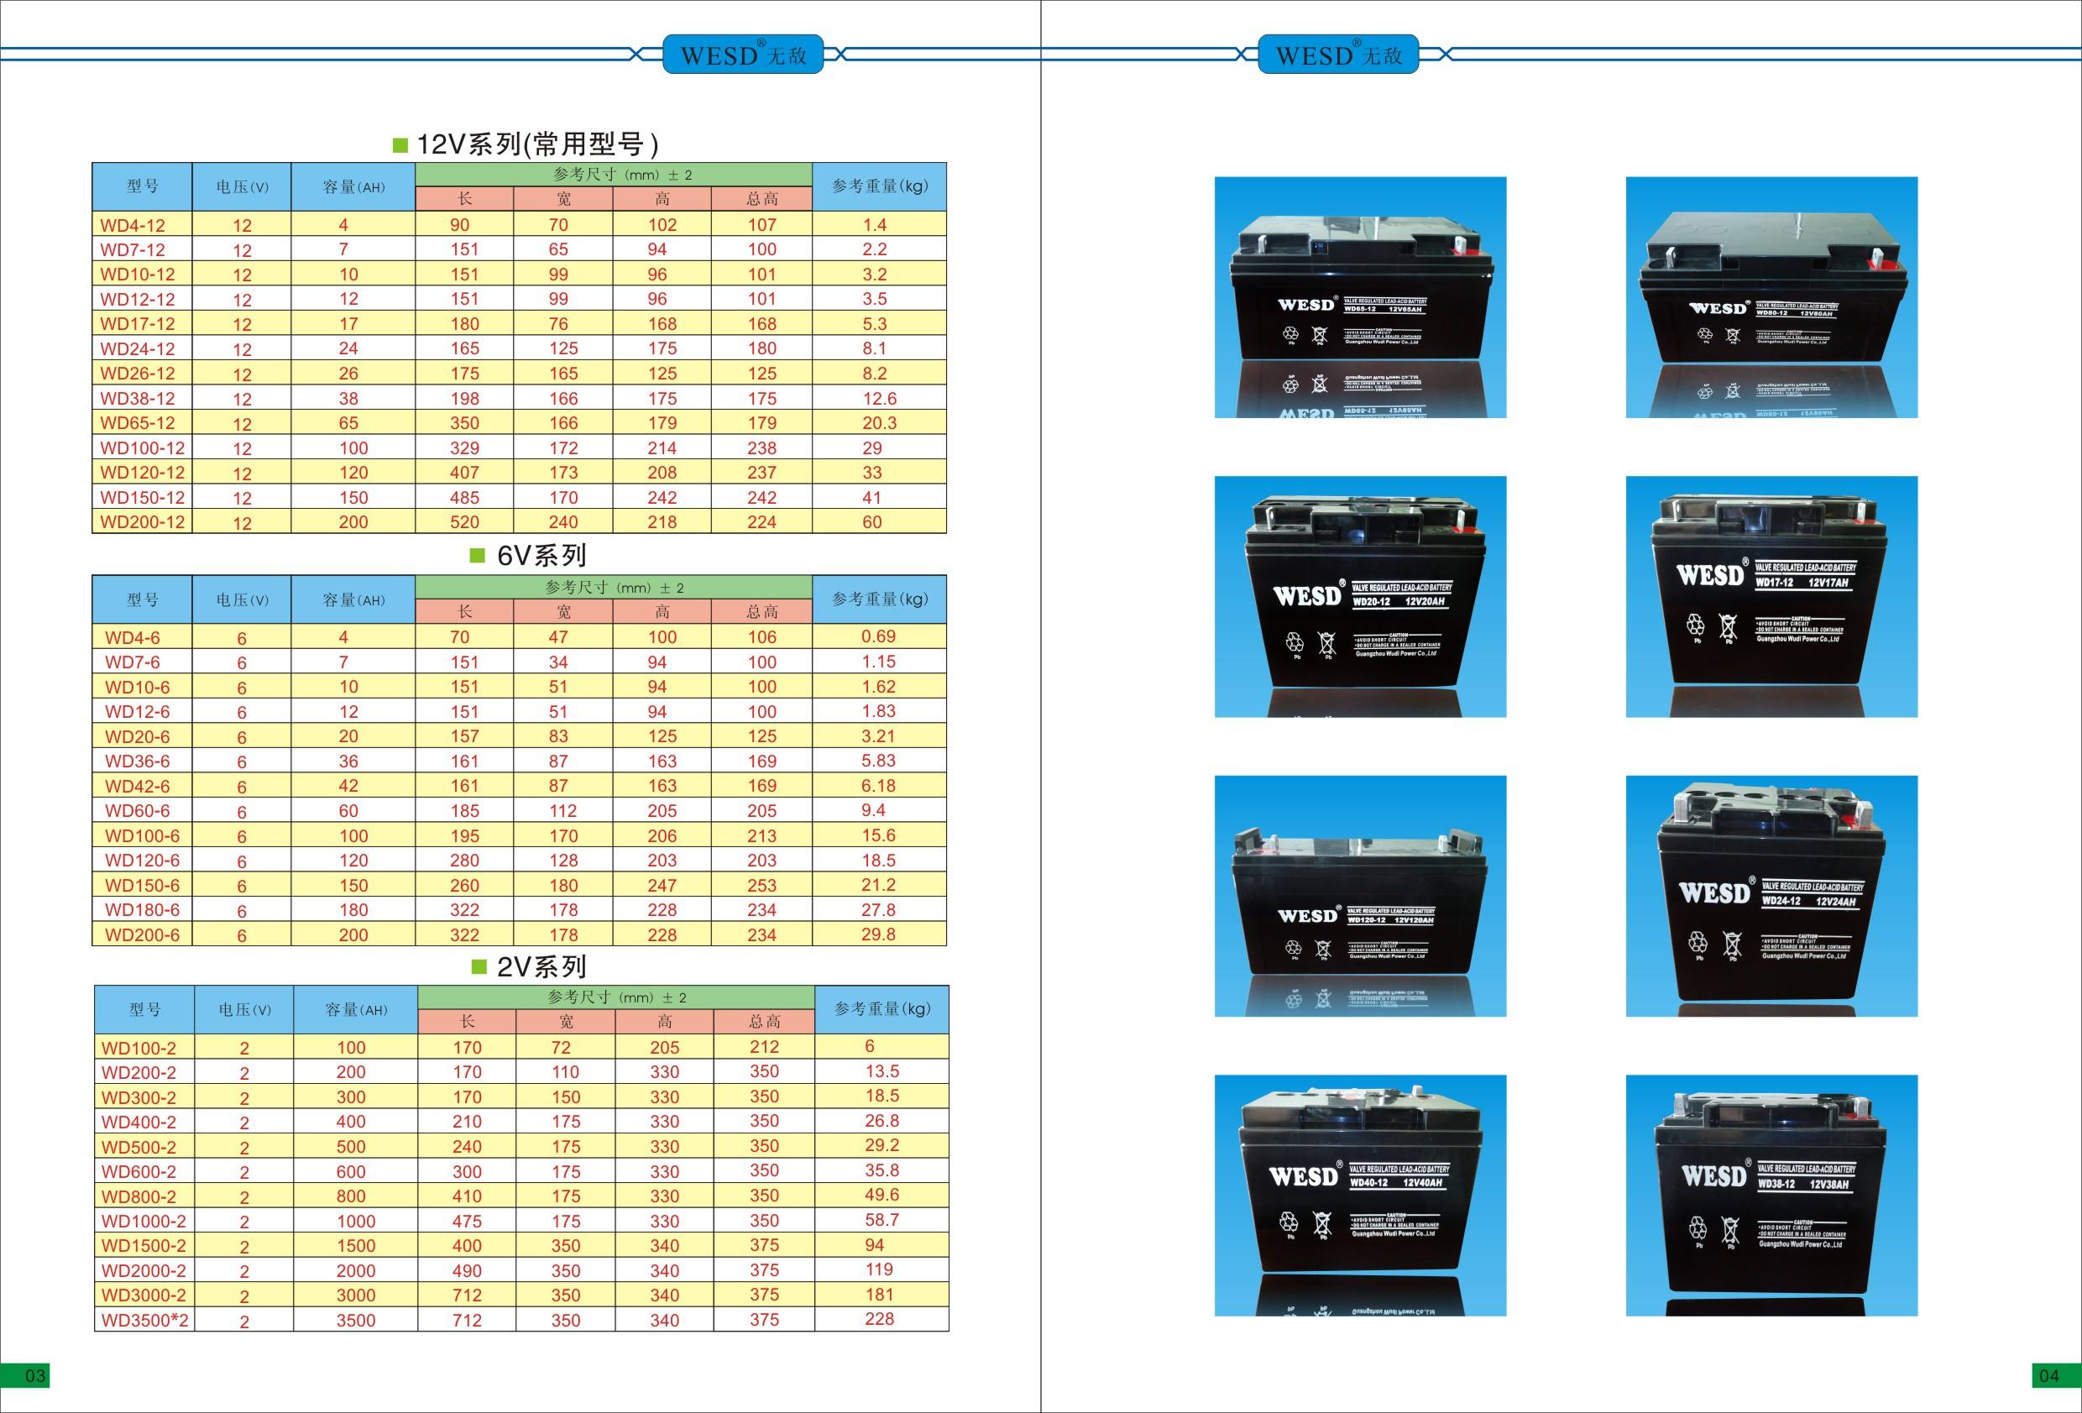Select the WD150-6 model cell
The width and height of the screenshot is (2082, 1413).
pyautogui.click(x=143, y=885)
